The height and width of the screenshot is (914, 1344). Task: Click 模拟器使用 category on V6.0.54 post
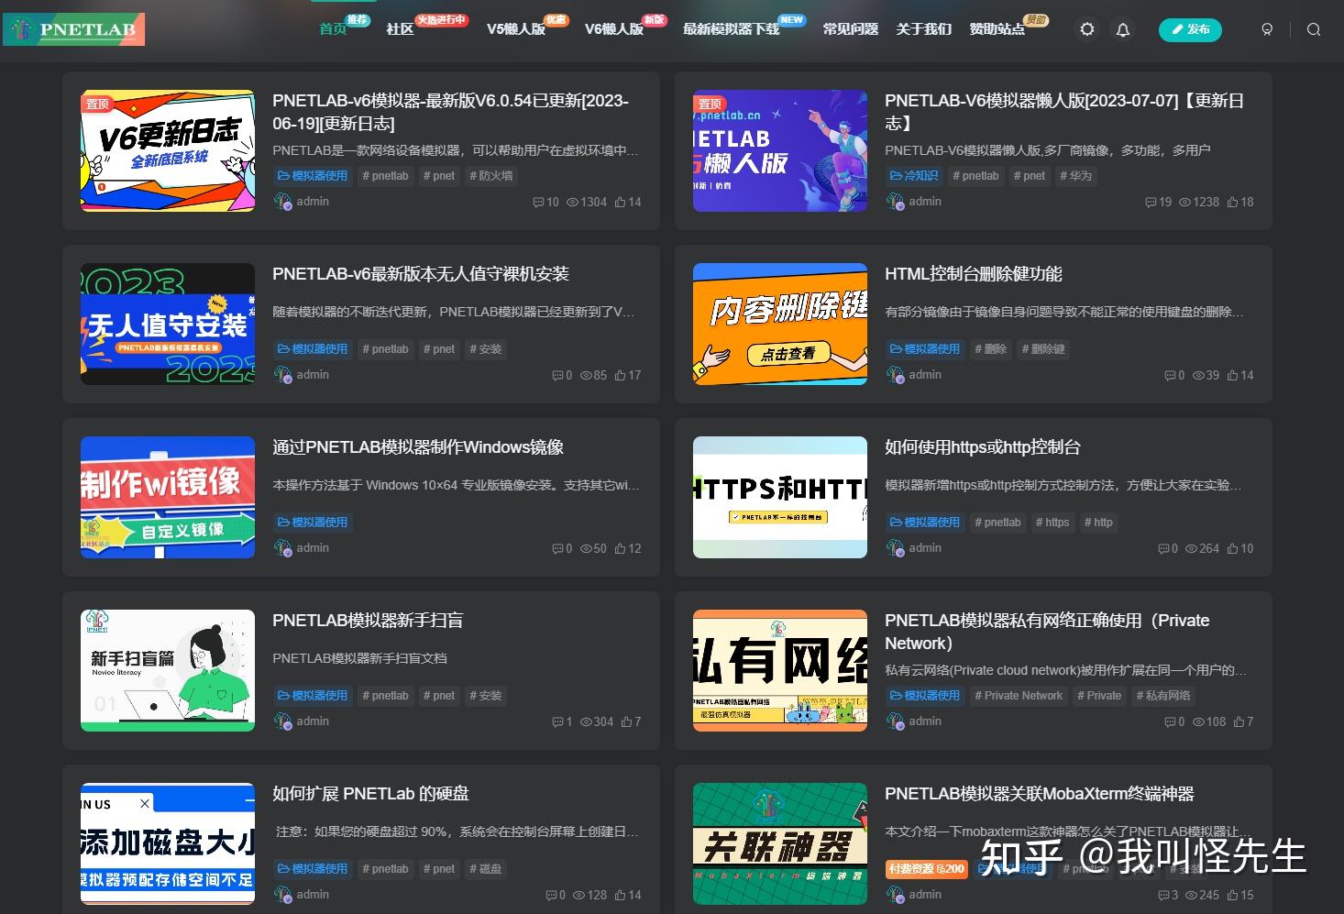point(313,176)
